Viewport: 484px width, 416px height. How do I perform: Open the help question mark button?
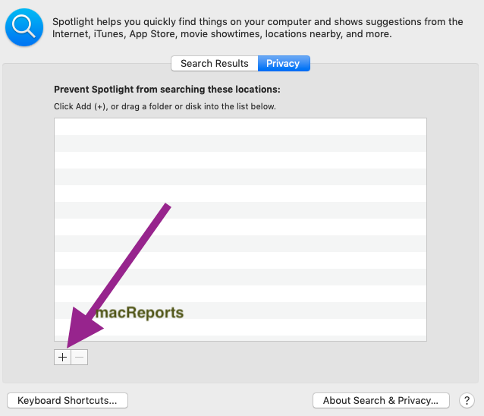pyautogui.click(x=467, y=401)
